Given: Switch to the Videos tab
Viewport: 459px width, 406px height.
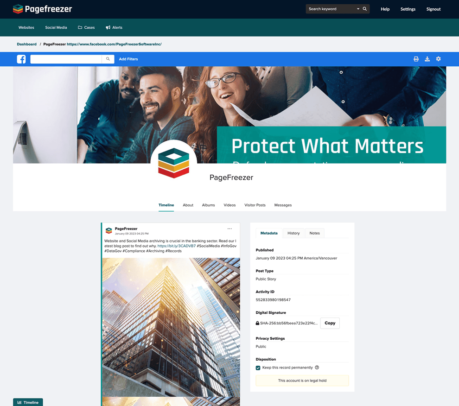Looking at the screenshot, I should tap(229, 205).
